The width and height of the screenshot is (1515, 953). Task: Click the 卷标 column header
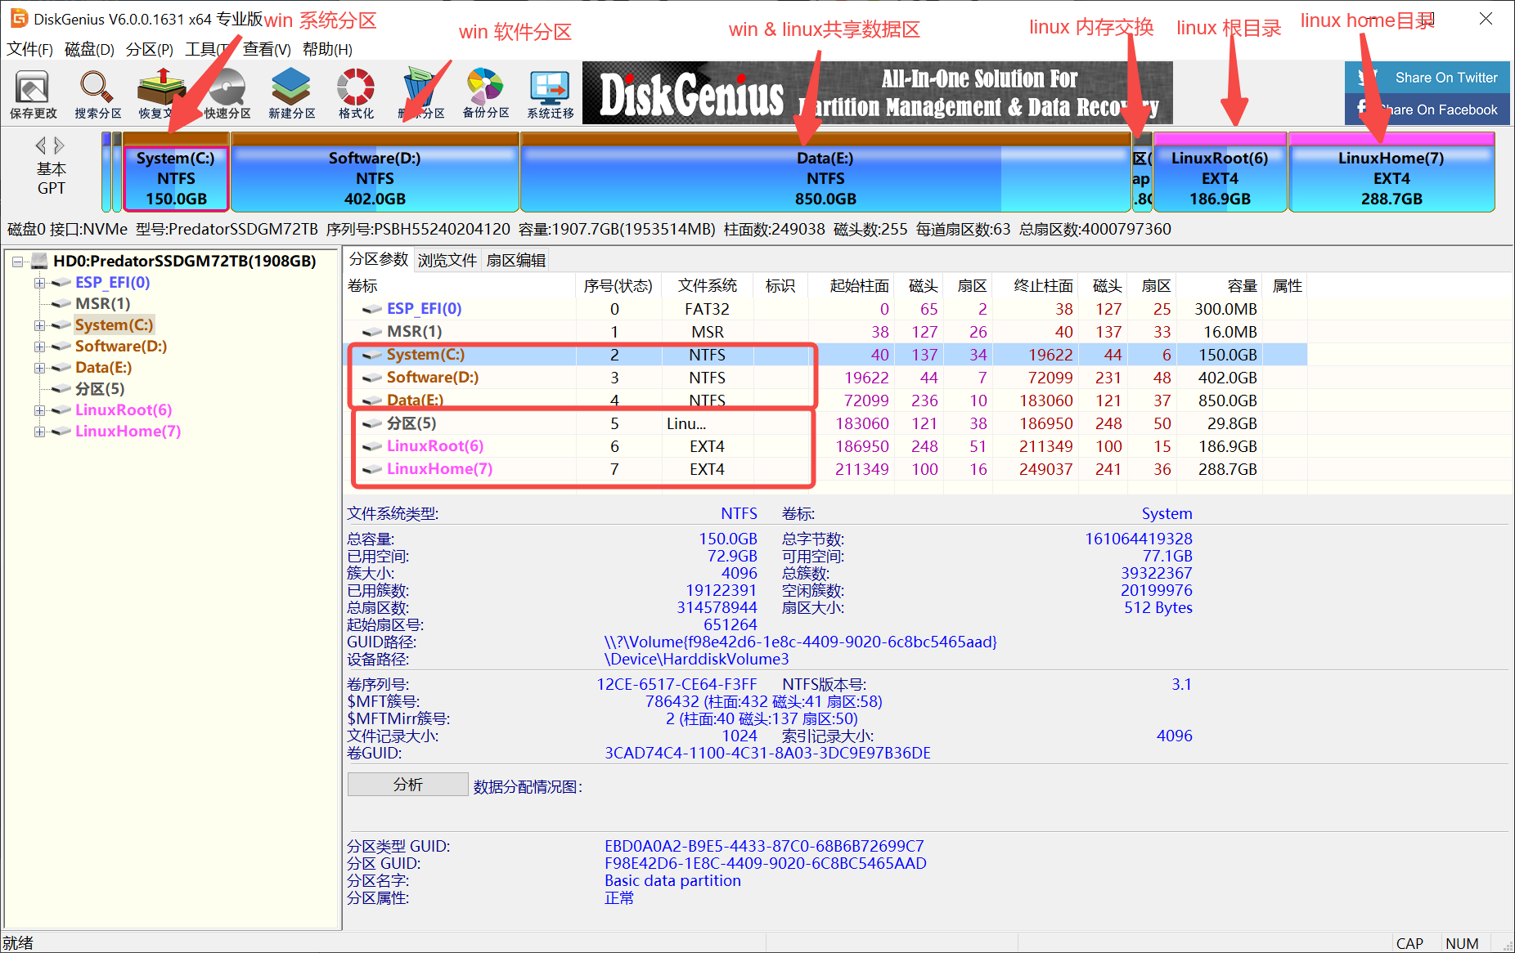click(461, 286)
